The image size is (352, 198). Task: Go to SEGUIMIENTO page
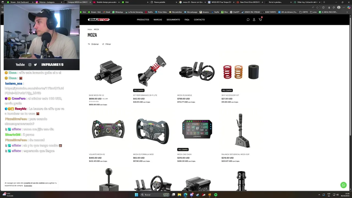coord(173,20)
